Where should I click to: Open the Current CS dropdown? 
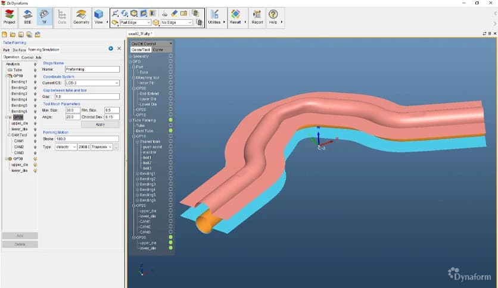tap(92, 83)
